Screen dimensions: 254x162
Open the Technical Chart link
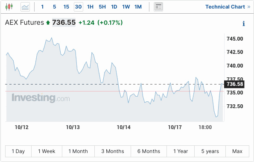coord(228,7)
